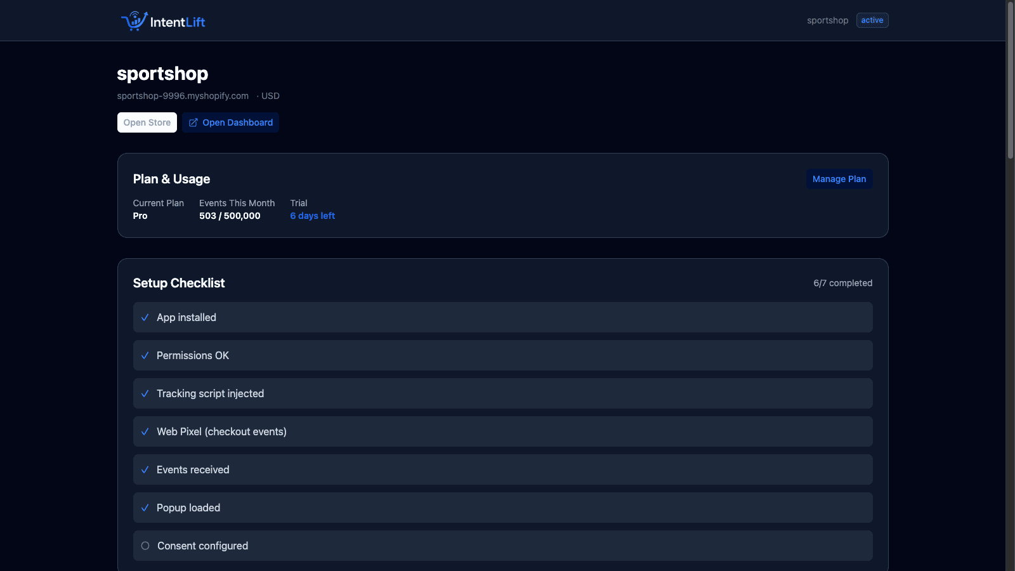Click the active status badge

(x=872, y=20)
